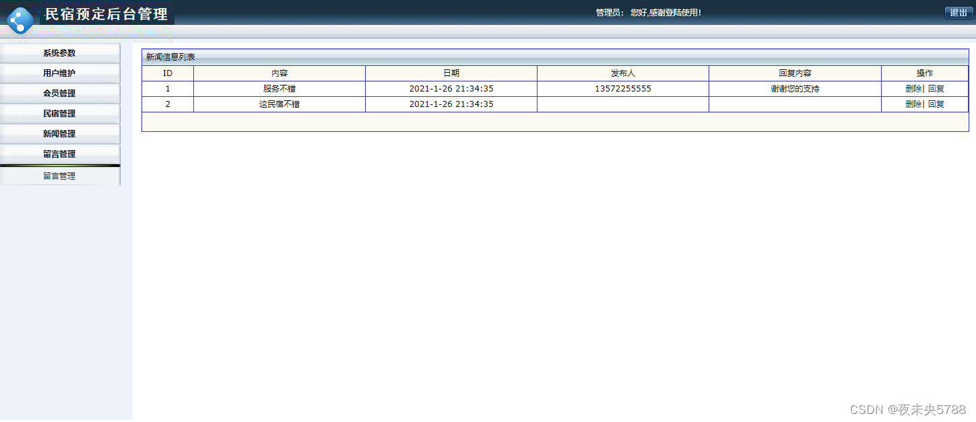Viewport: 976px width, 422px height.
Task: Click the date cell in row ID 2
Action: tap(451, 104)
